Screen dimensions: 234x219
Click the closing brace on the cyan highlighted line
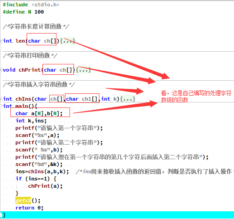(x=4, y=215)
